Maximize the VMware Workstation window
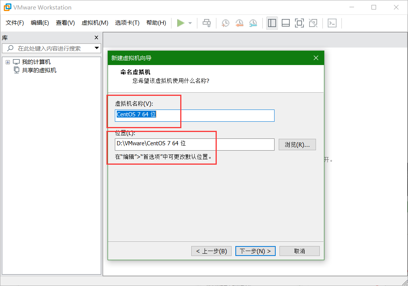The width and height of the screenshot is (408, 286). (374, 7)
